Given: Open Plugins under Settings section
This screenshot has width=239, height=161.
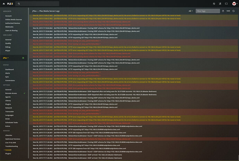Looking at the screenshot, I should (8, 104).
